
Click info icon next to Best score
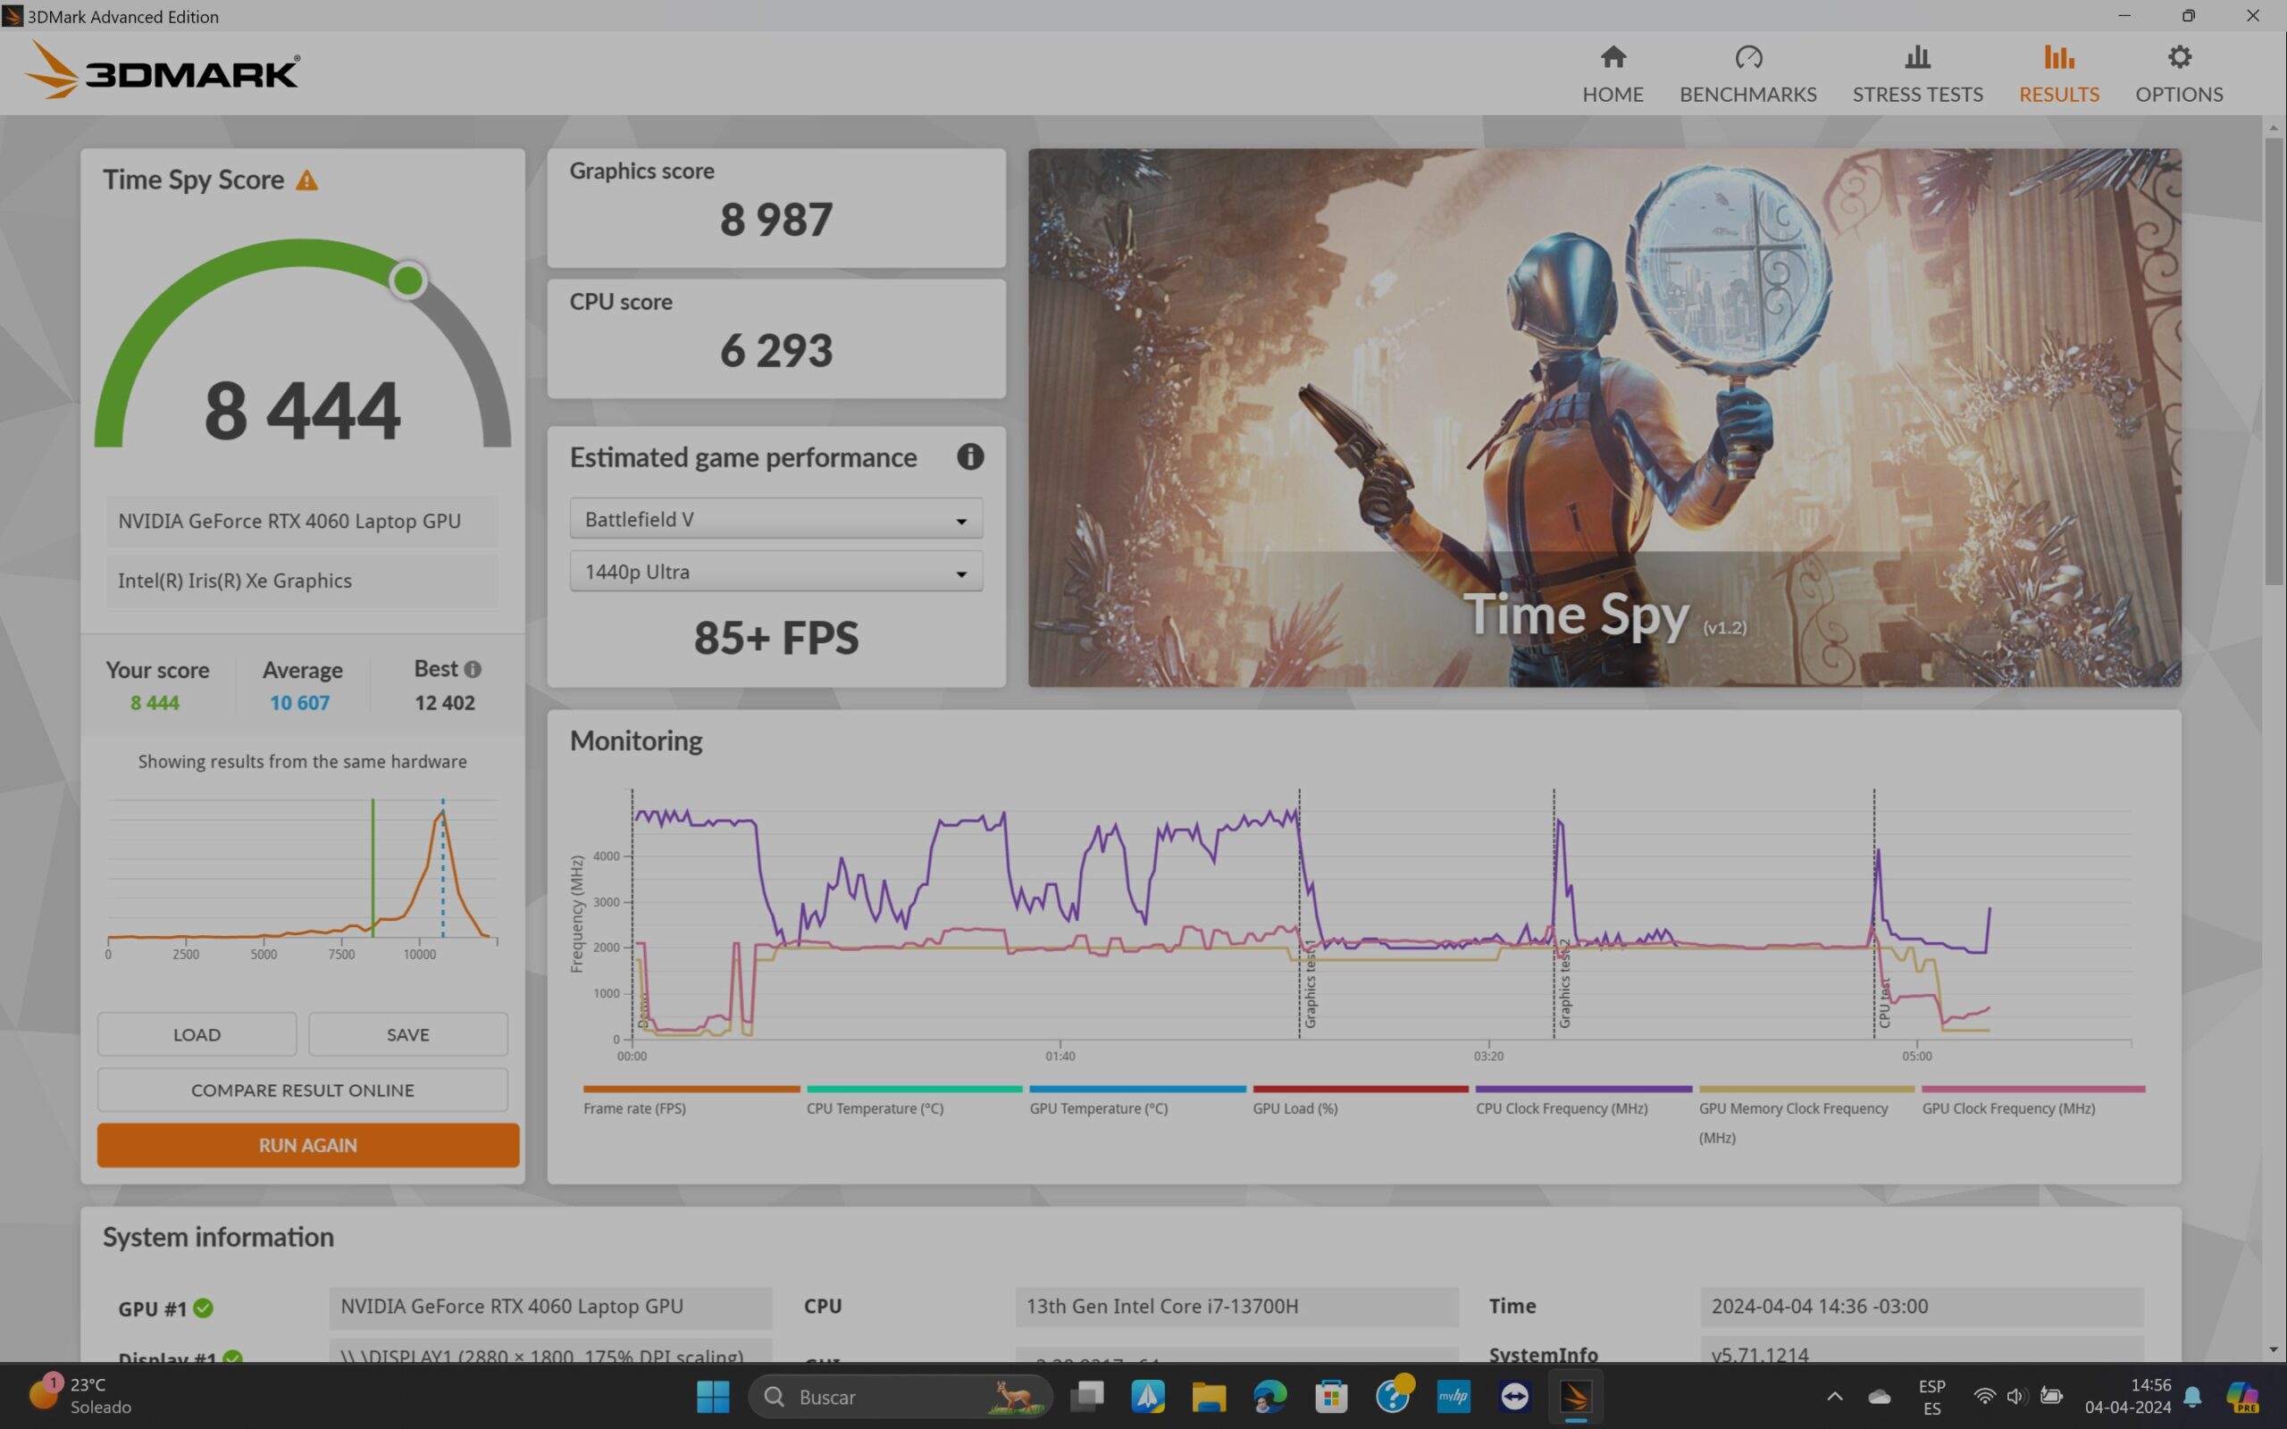pos(473,669)
